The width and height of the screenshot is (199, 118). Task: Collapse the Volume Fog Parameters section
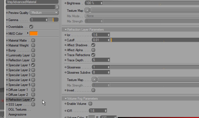point(66,99)
